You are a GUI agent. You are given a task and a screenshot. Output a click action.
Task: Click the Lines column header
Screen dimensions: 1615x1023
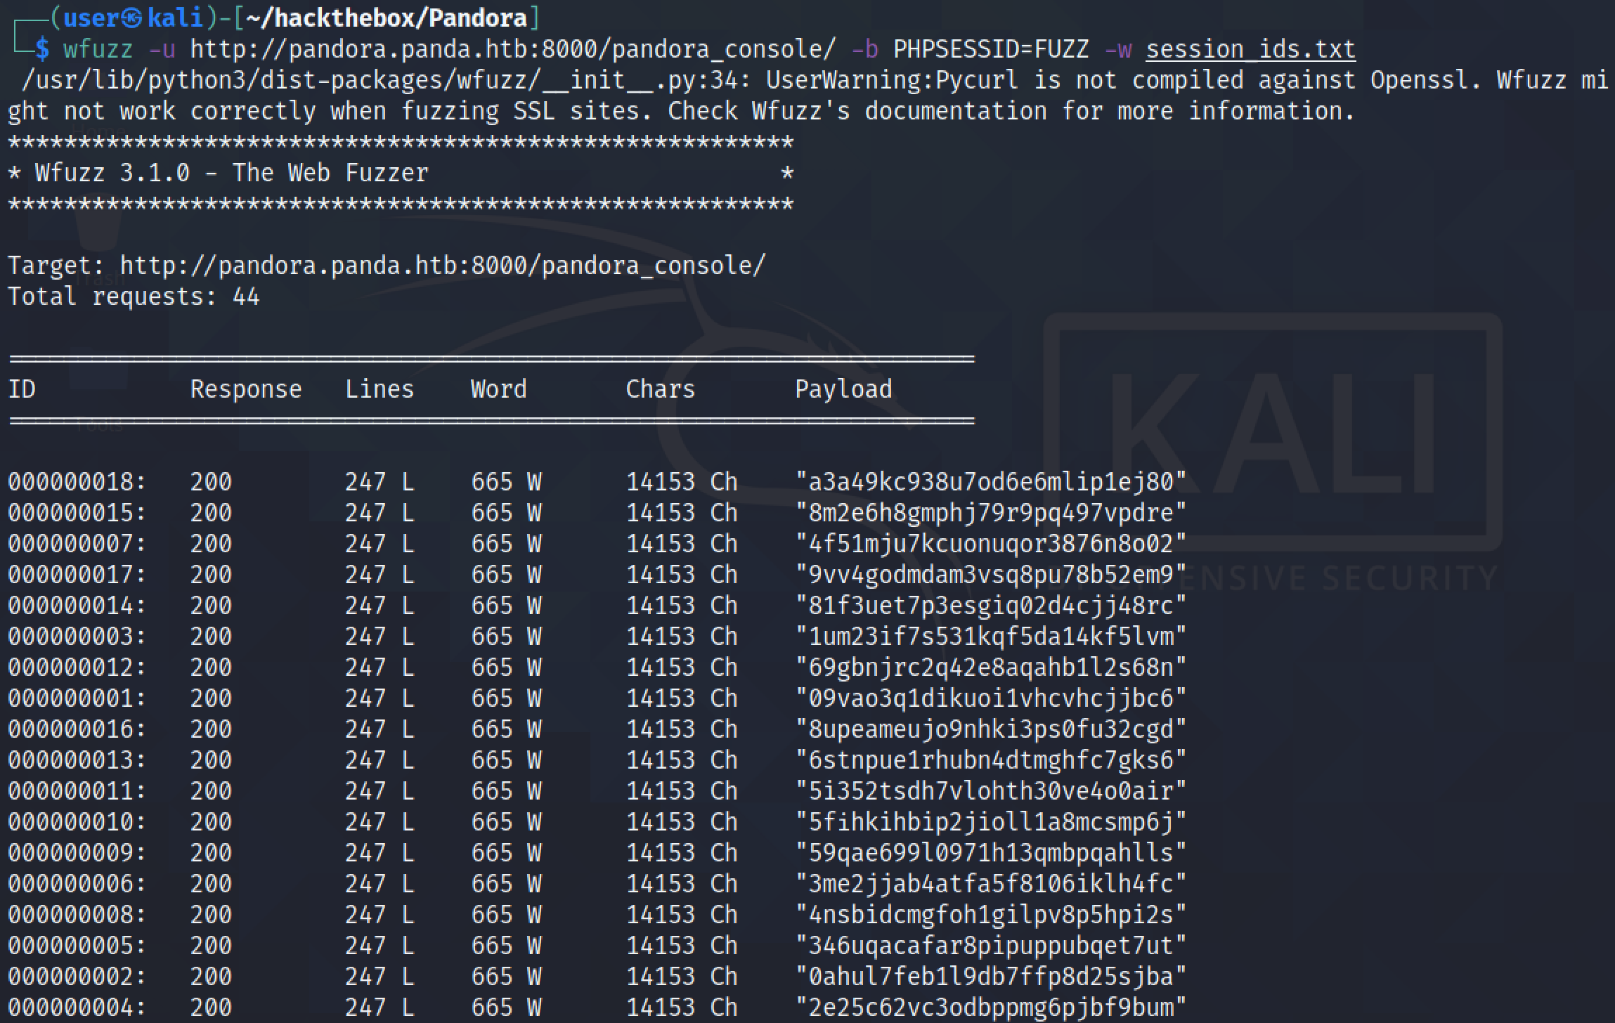click(x=380, y=389)
